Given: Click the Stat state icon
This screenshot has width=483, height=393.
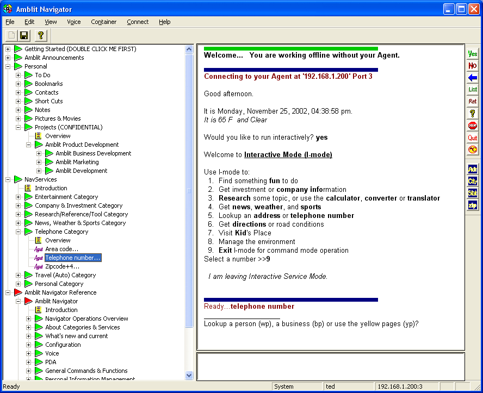Looking at the screenshot, I should [x=473, y=193].
